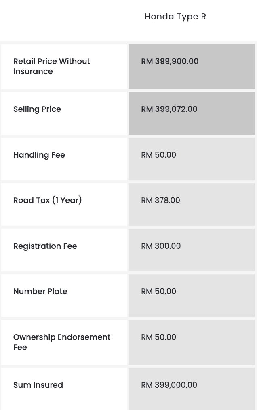This screenshot has height=410, width=257.
Task: Click the RM 399,900.00 retail price value
Action: point(170,61)
